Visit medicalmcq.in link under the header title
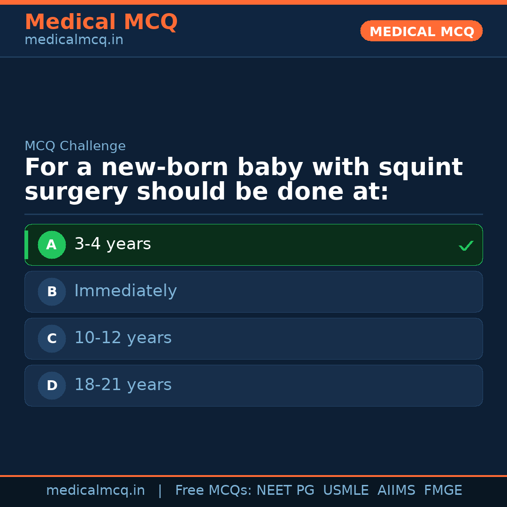The width and height of the screenshot is (507, 507). (x=74, y=40)
